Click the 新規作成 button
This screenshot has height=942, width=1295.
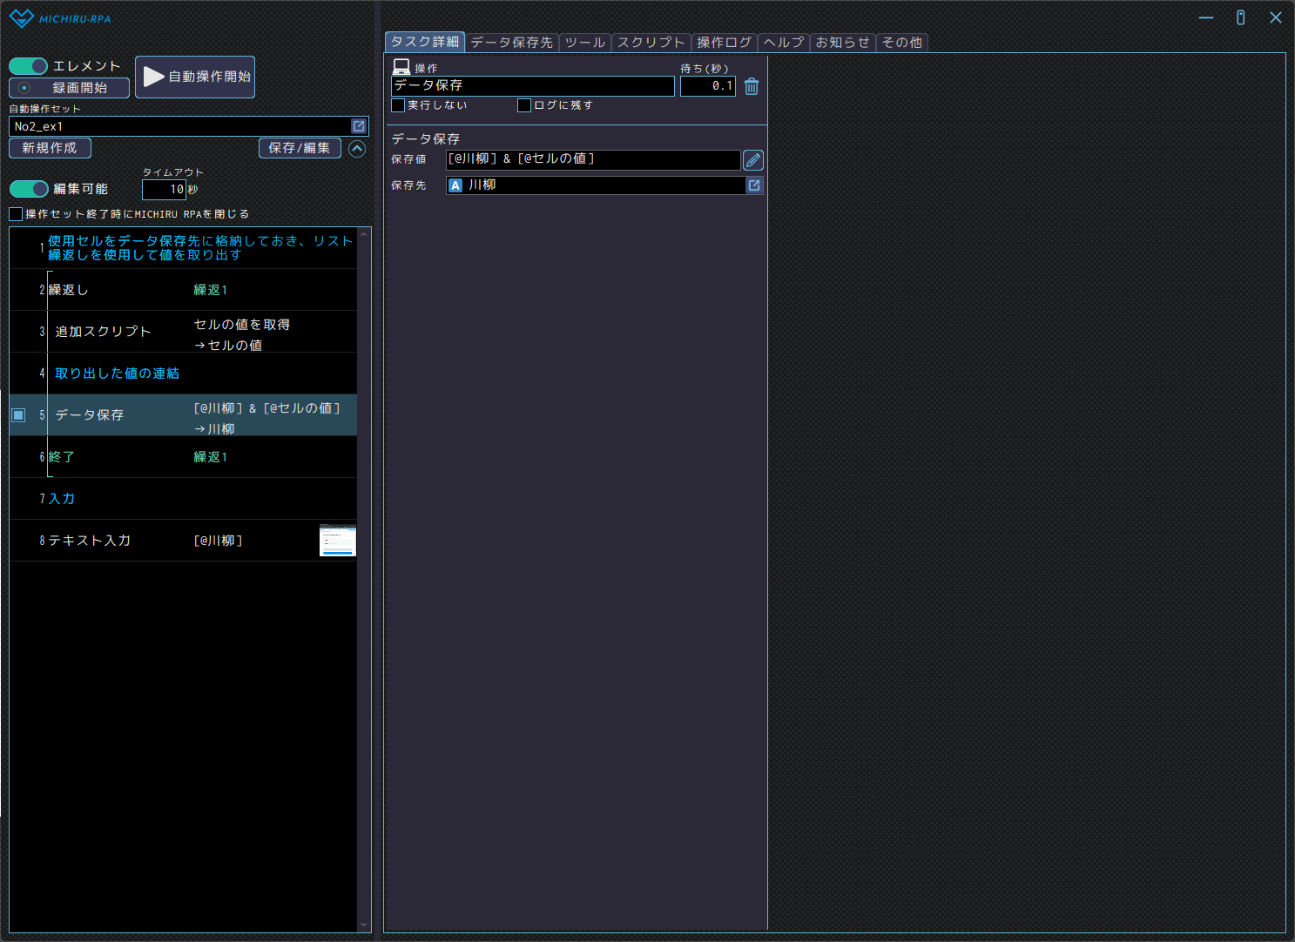click(50, 148)
